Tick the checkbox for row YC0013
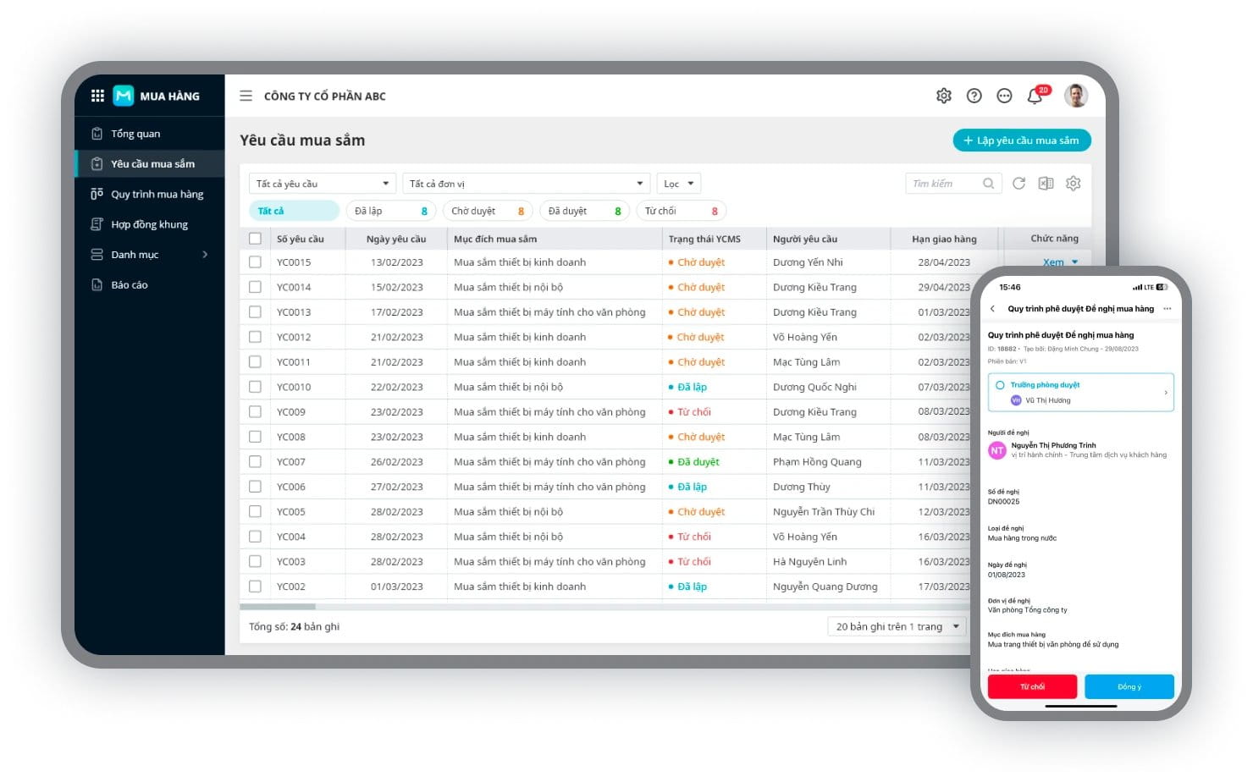The height and width of the screenshot is (782, 1253). click(x=255, y=312)
